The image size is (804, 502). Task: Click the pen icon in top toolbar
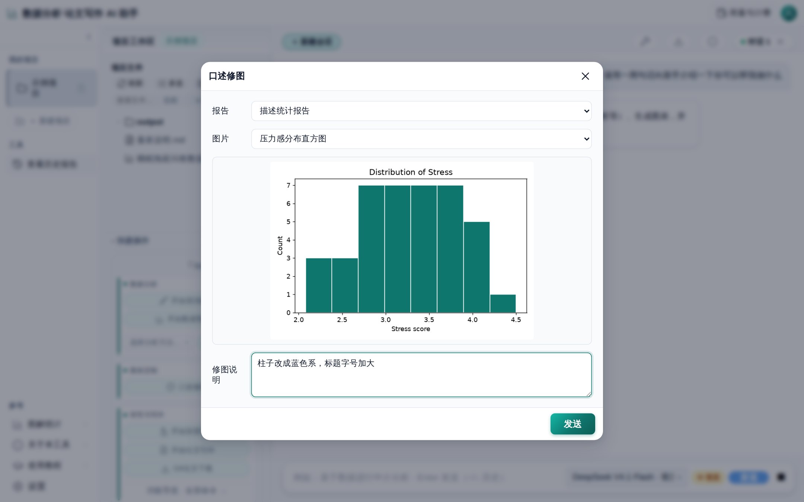645,41
